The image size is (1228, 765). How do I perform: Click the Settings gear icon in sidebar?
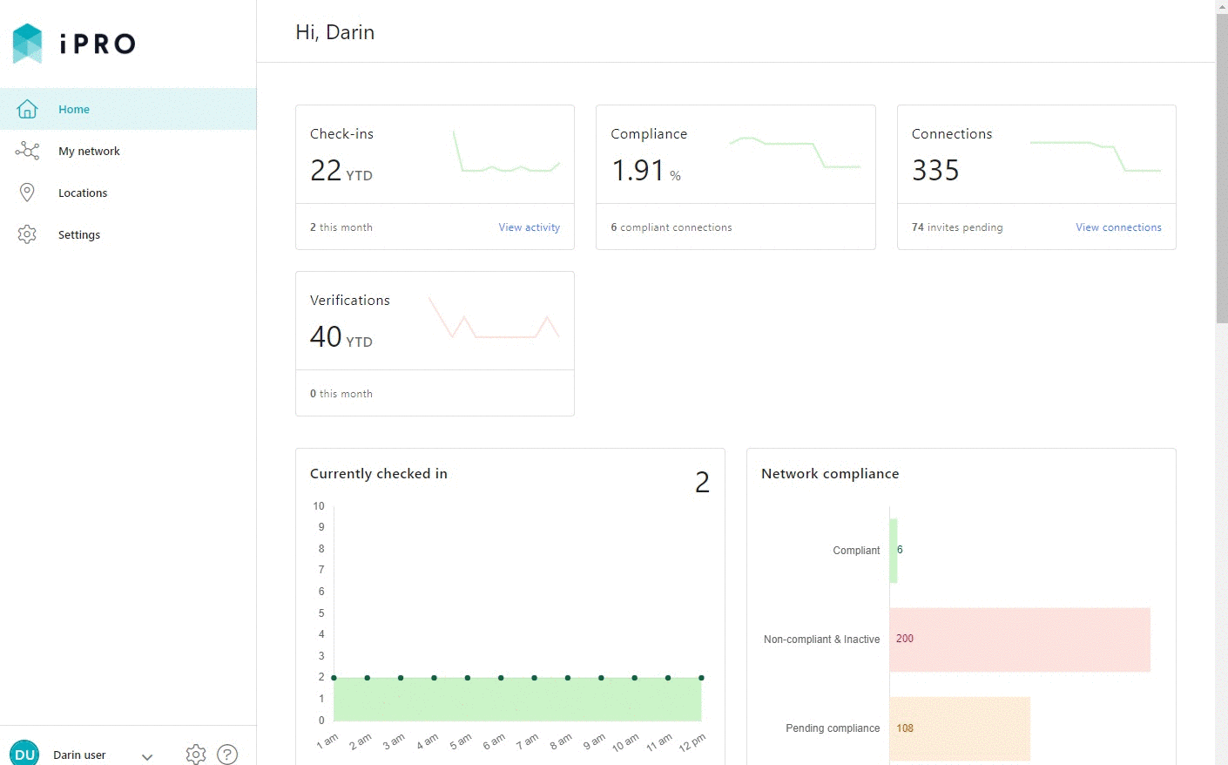coord(27,234)
